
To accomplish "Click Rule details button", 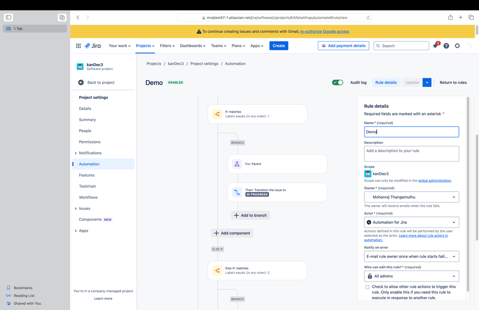I will click(x=386, y=83).
